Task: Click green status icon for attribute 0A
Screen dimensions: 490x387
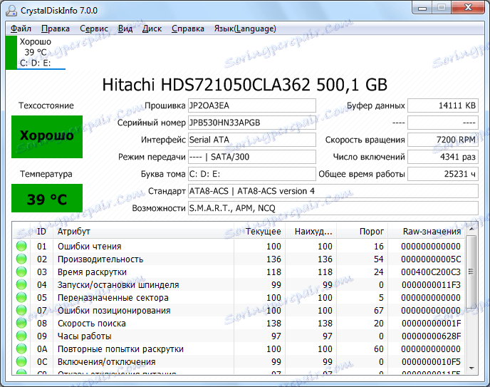Action: [21, 349]
